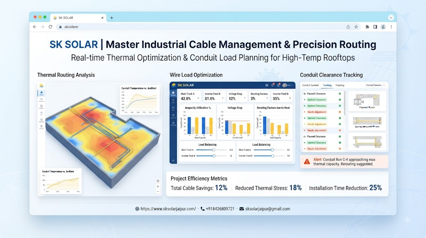Click the scrollbar in the conduit clearance list
Viewport: 426px width, 238px height.
344,103
